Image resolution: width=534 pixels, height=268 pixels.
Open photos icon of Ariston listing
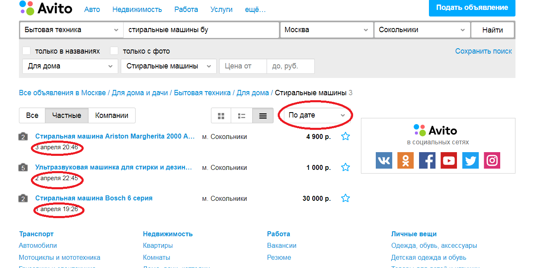click(x=23, y=136)
